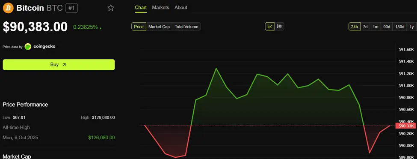Click the CoinGecko gecko logo
The image size is (417, 159).
[28, 47]
